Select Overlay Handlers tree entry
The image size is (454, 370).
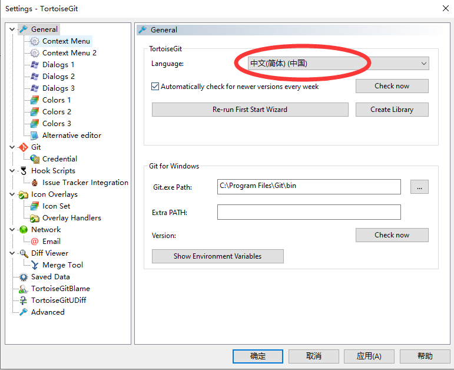point(71,218)
